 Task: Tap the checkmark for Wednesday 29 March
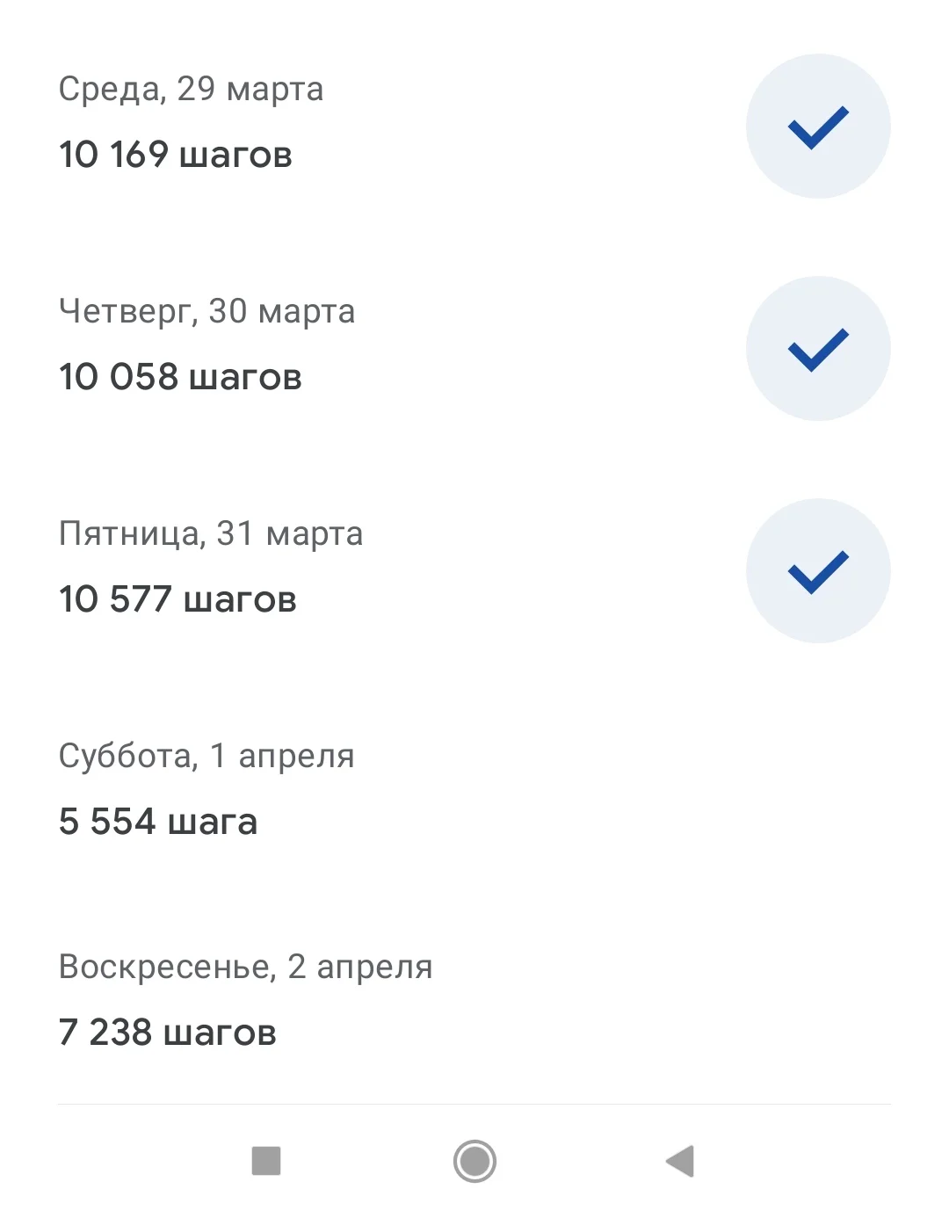coord(818,127)
